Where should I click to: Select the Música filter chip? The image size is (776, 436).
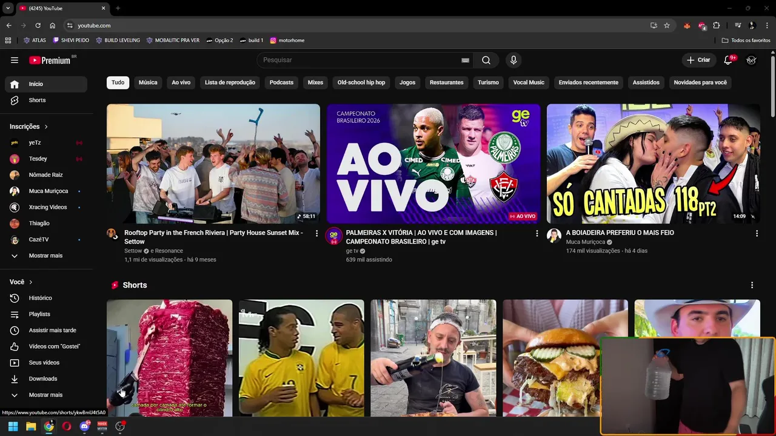[x=148, y=82]
